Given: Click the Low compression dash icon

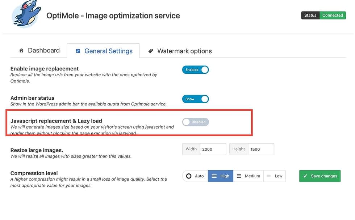Looking at the screenshot, I should (268, 176).
